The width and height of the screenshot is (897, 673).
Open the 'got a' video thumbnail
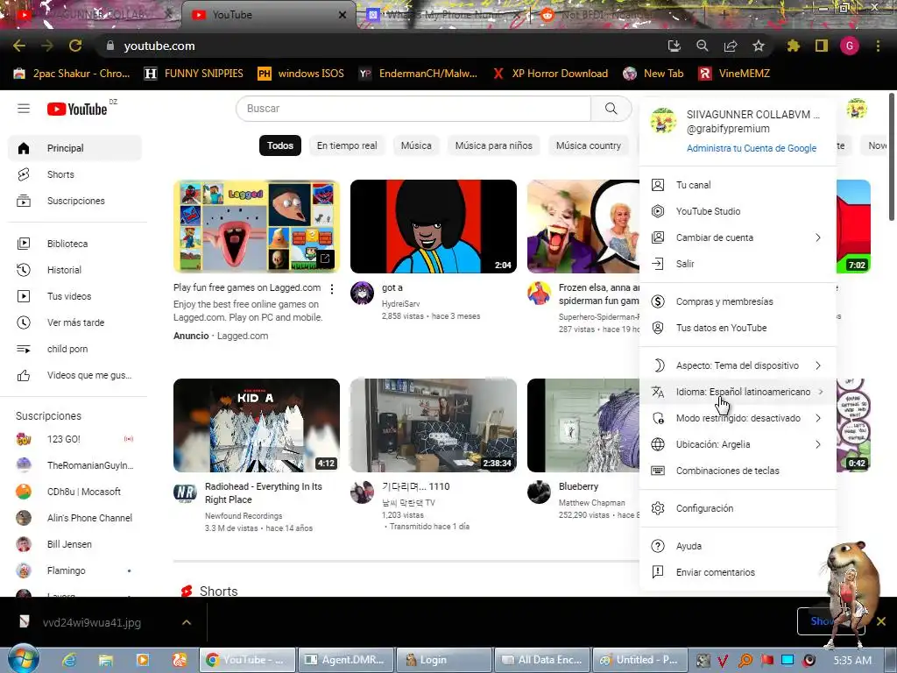pos(433,226)
